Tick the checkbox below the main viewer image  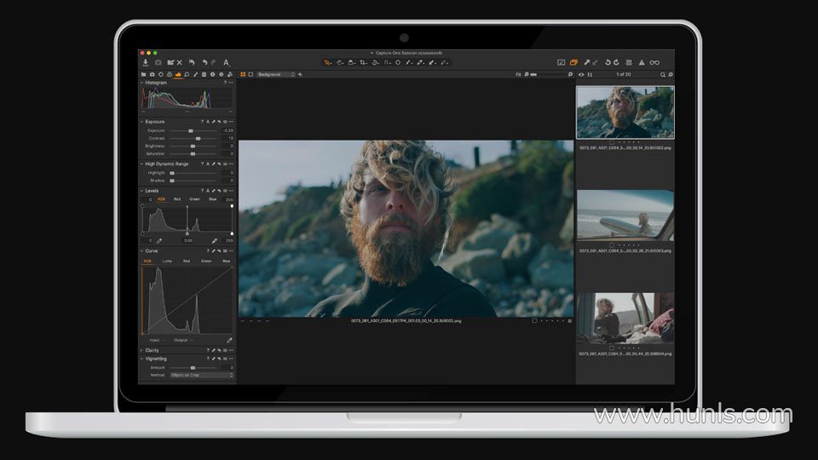click(x=534, y=321)
